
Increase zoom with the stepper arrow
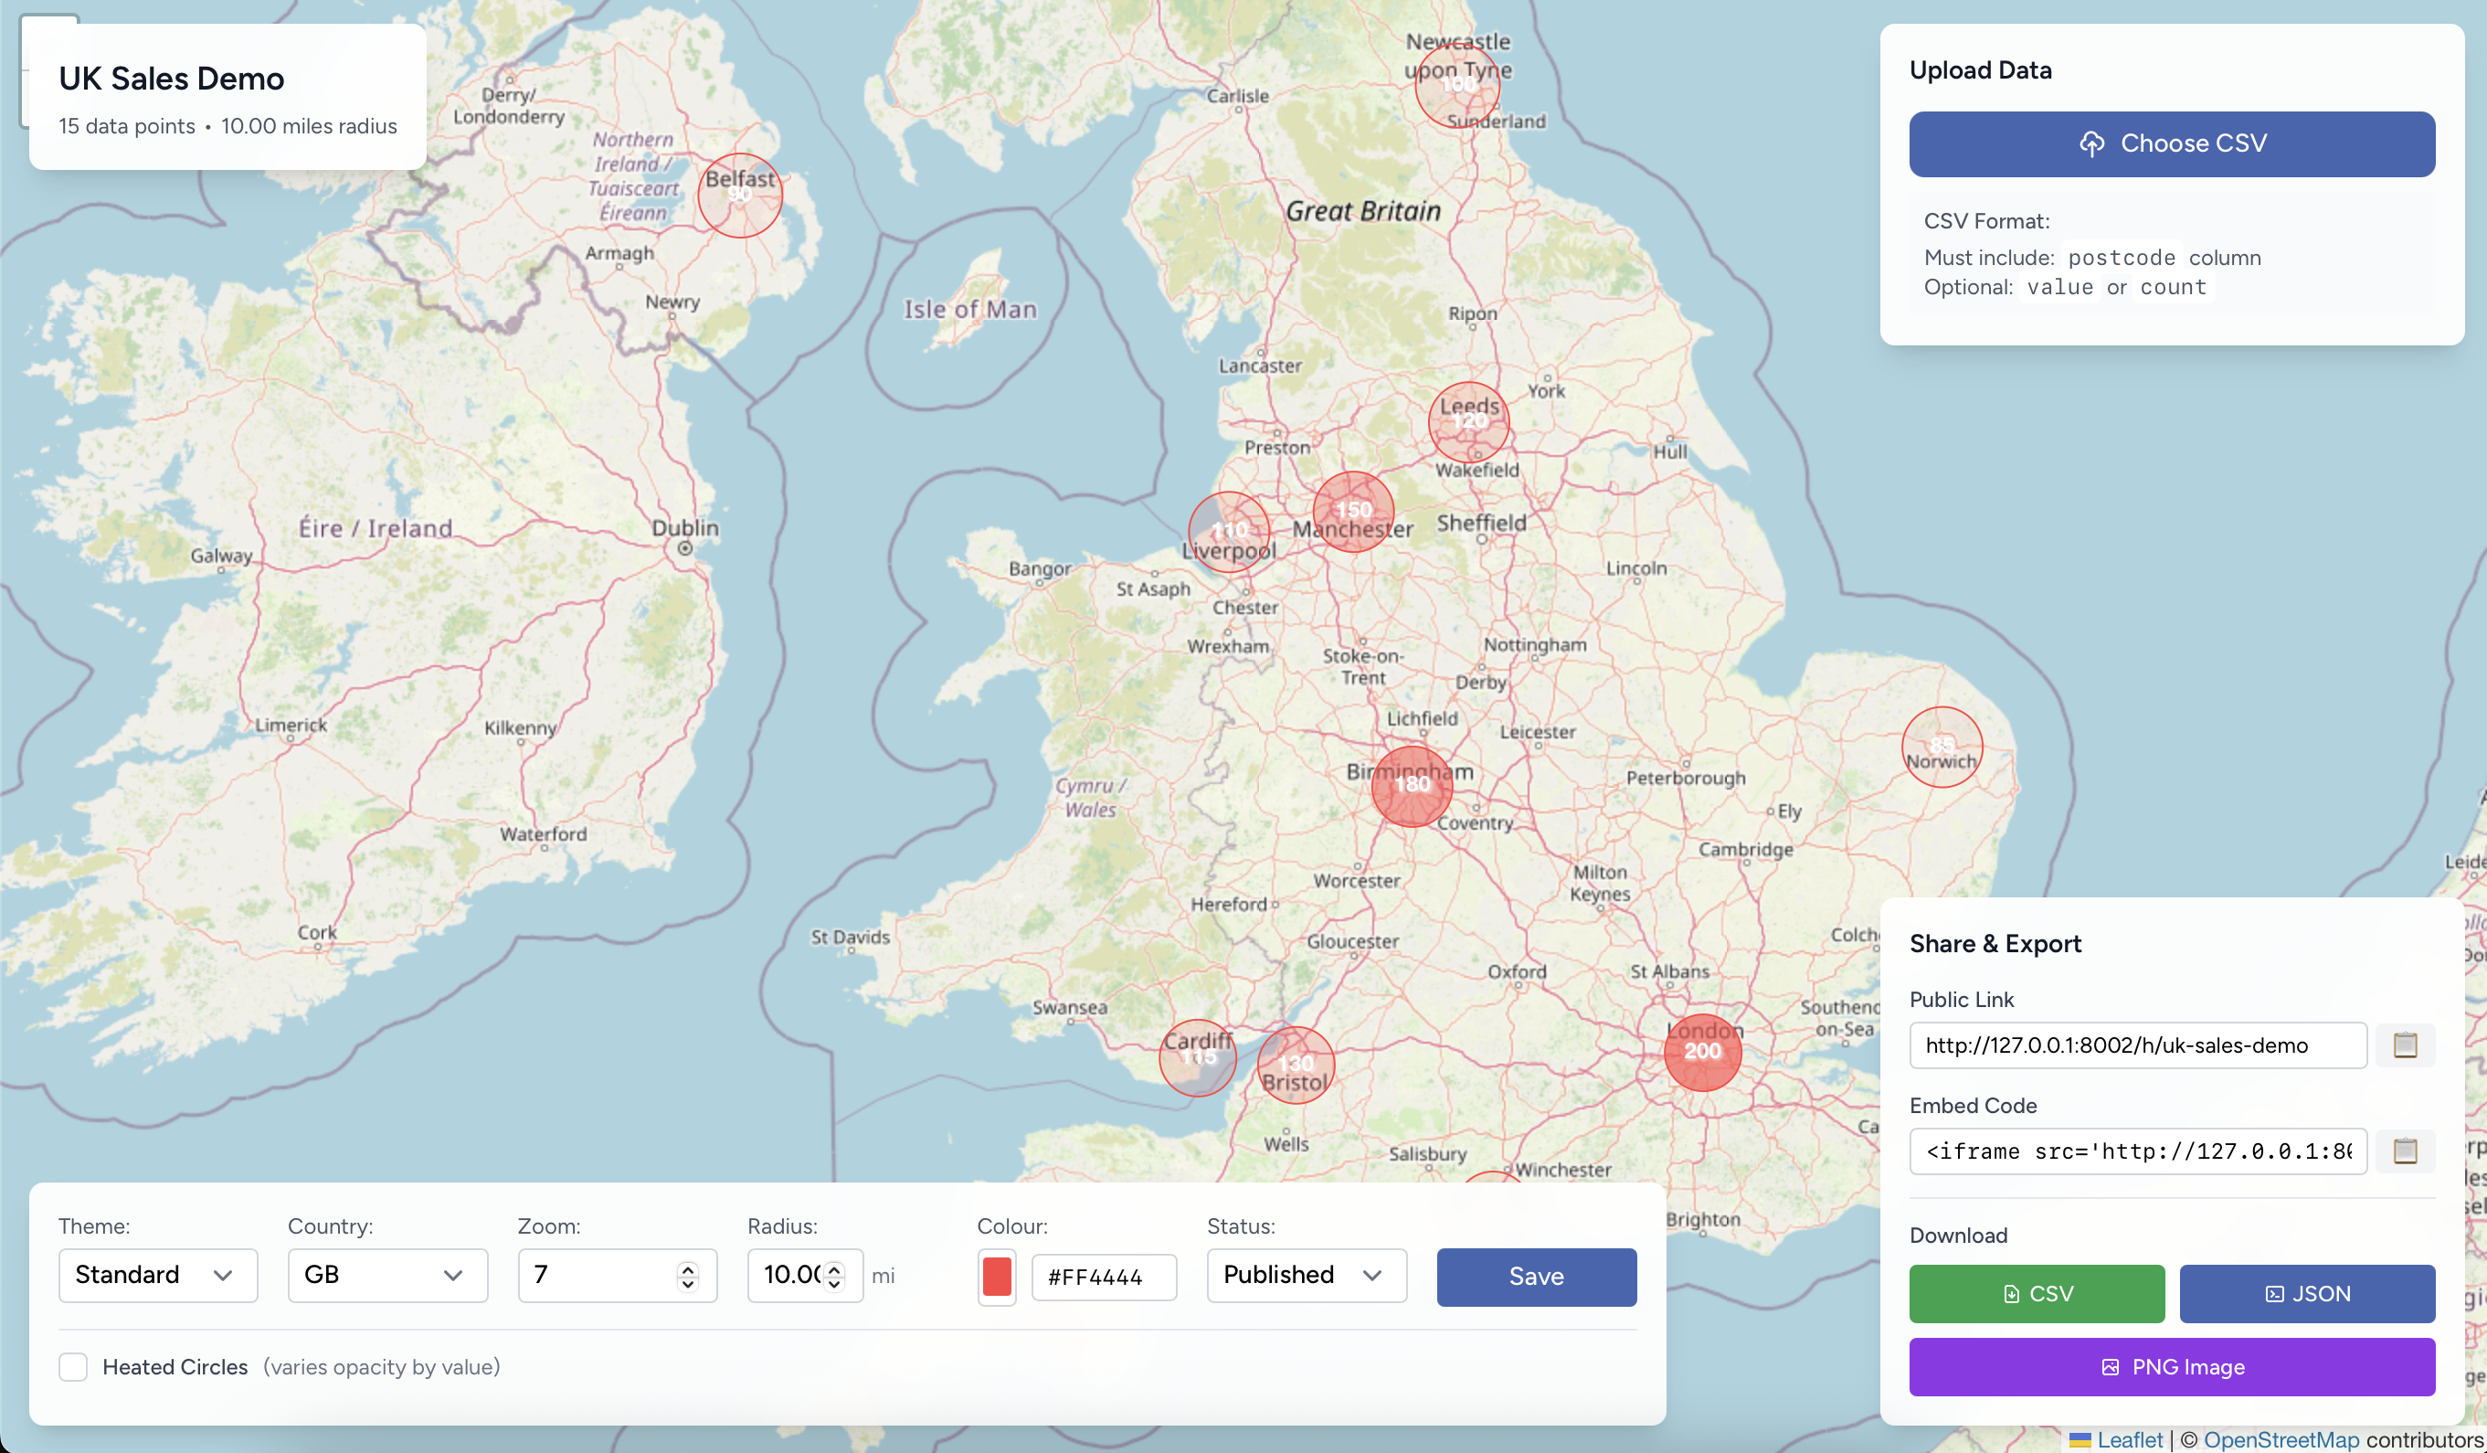688,1267
